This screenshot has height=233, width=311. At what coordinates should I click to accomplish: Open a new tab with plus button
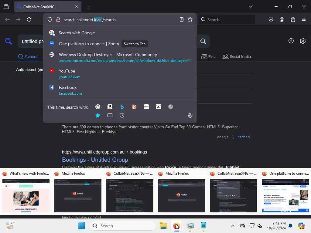(x=88, y=7)
